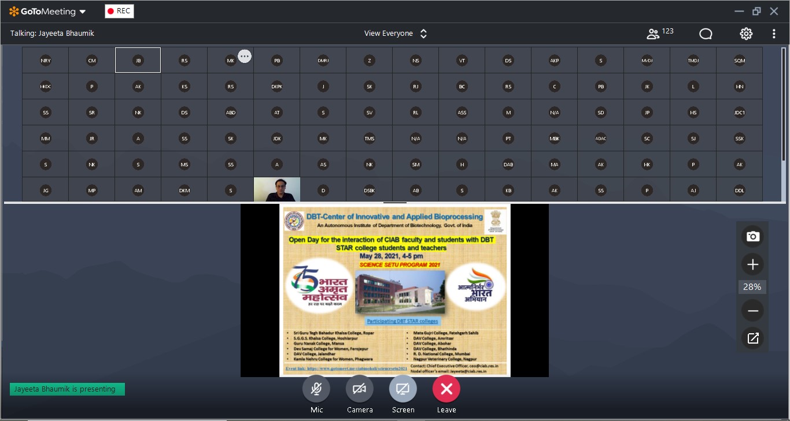The width and height of the screenshot is (790, 421).
Task: Select the DKPK participant avatar
Action: pyautogui.click(x=277, y=87)
